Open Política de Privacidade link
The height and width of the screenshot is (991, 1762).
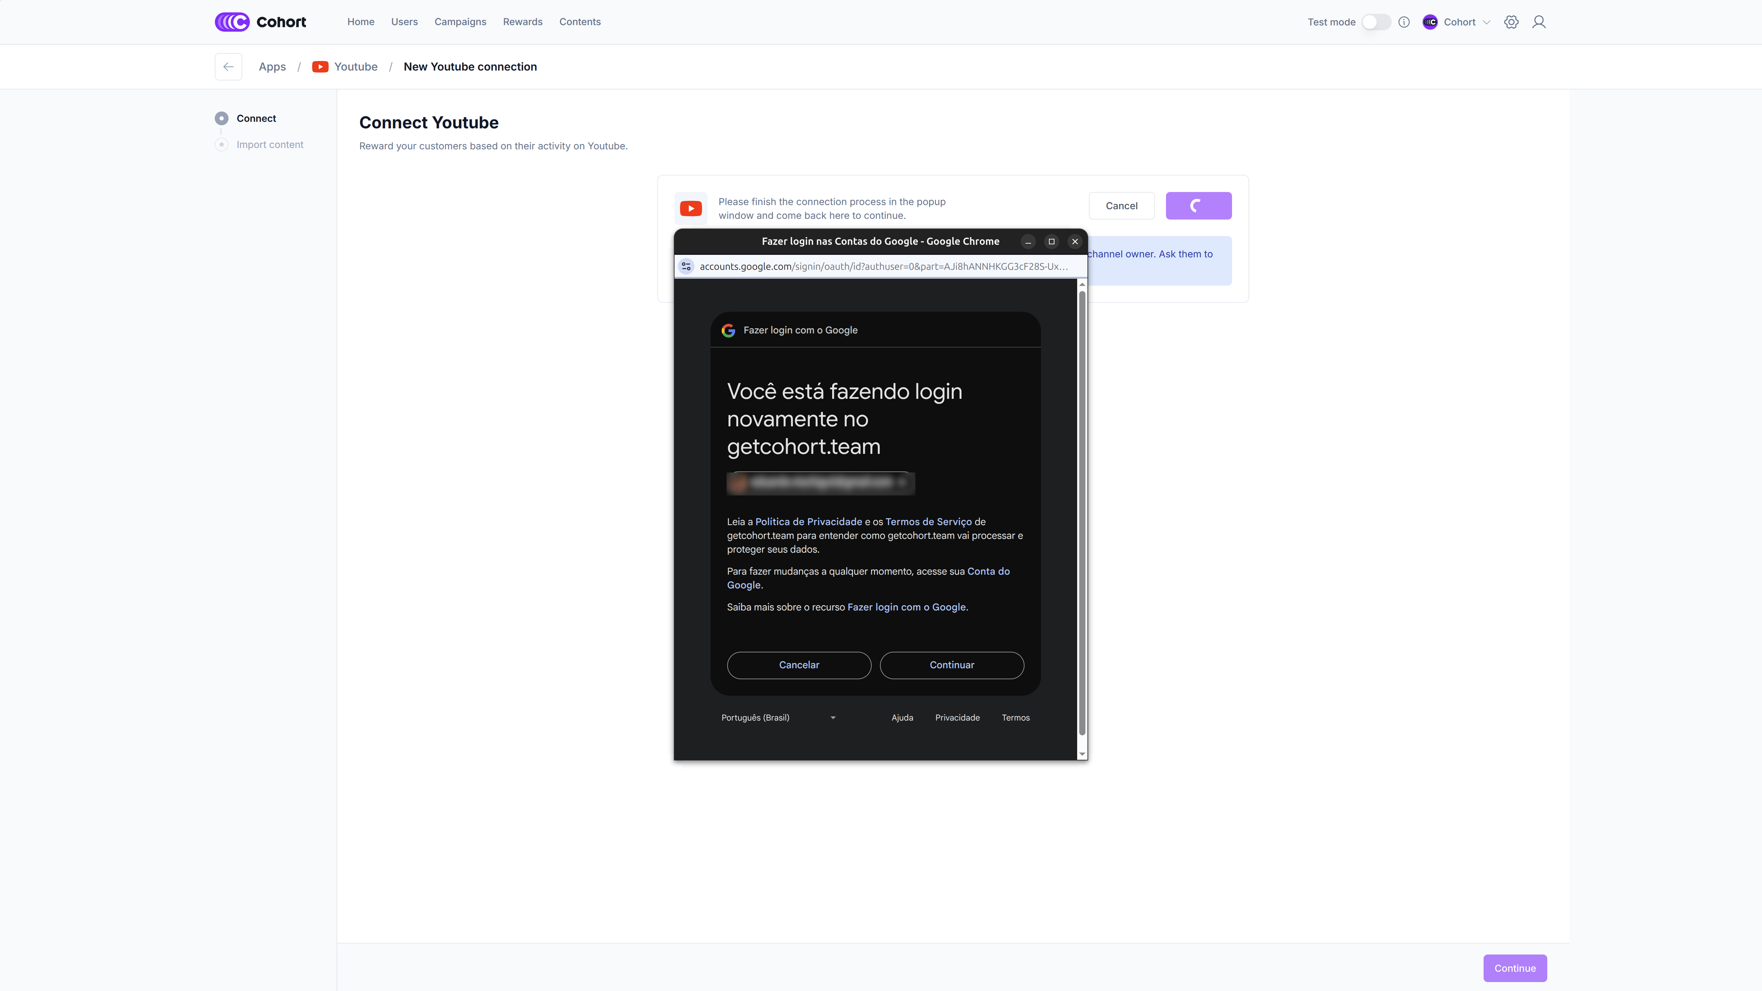[808, 522]
